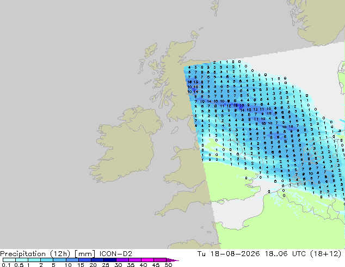Click the legend value '0.5'
Screen dimensions: 345x267
[x=19, y=265]
